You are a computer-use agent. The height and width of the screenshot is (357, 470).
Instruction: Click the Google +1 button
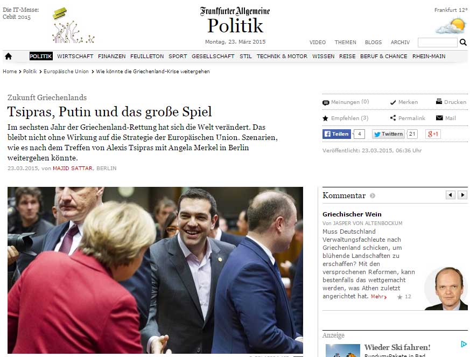[x=433, y=134]
